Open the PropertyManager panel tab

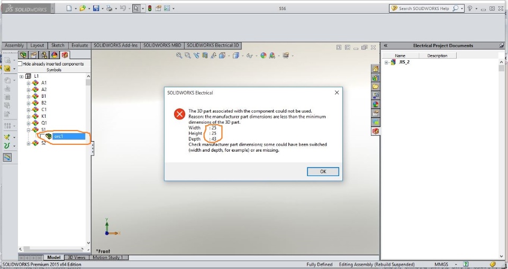[33, 55]
